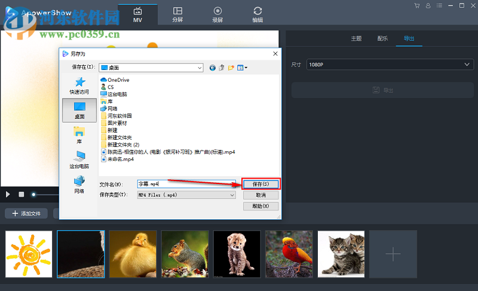The height and width of the screenshot is (291, 478).
Task: Select the sun drawing thumbnail
Action: click(x=29, y=254)
